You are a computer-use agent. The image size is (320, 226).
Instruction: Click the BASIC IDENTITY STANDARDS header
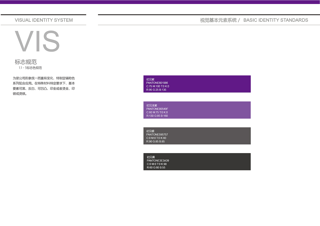[276, 20]
